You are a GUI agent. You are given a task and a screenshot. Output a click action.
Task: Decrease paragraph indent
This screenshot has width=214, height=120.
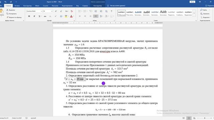click(x=96, y=11)
